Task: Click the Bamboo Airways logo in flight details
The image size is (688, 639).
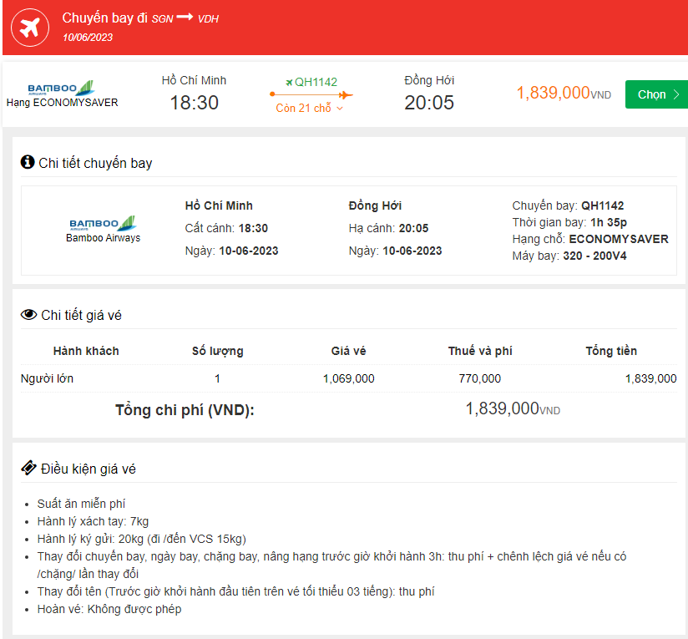Action: [103, 223]
